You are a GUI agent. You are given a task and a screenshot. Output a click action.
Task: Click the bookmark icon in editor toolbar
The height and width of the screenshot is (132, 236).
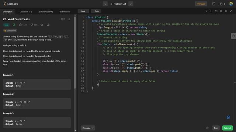click(x=206, y=11)
